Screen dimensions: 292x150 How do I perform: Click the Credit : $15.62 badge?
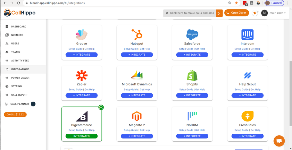point(15,114)
